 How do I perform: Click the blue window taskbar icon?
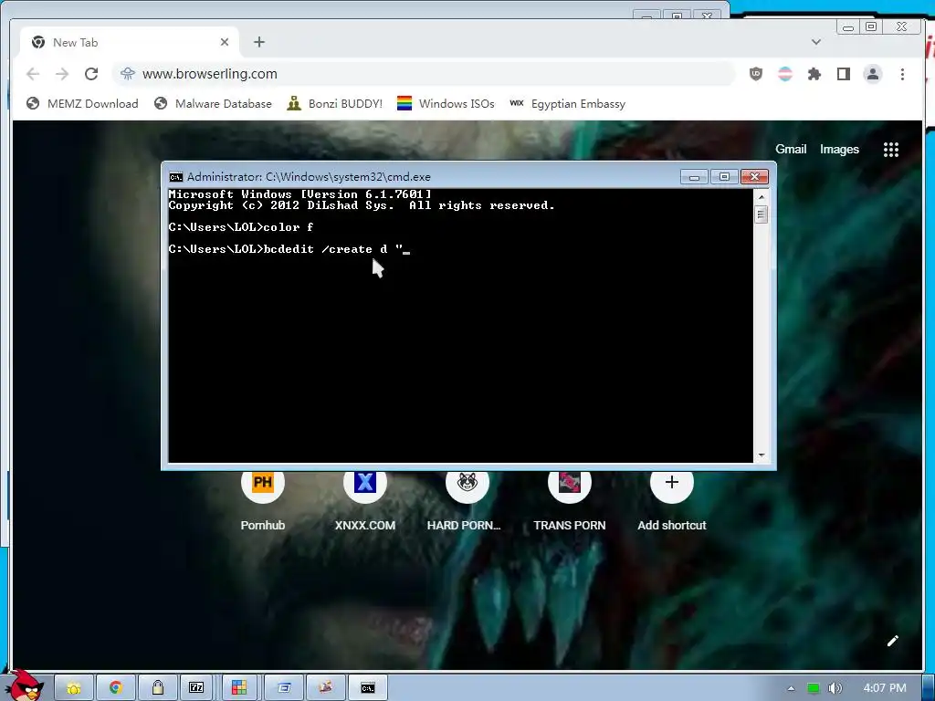pyautogui.click(x=284, y=688)
